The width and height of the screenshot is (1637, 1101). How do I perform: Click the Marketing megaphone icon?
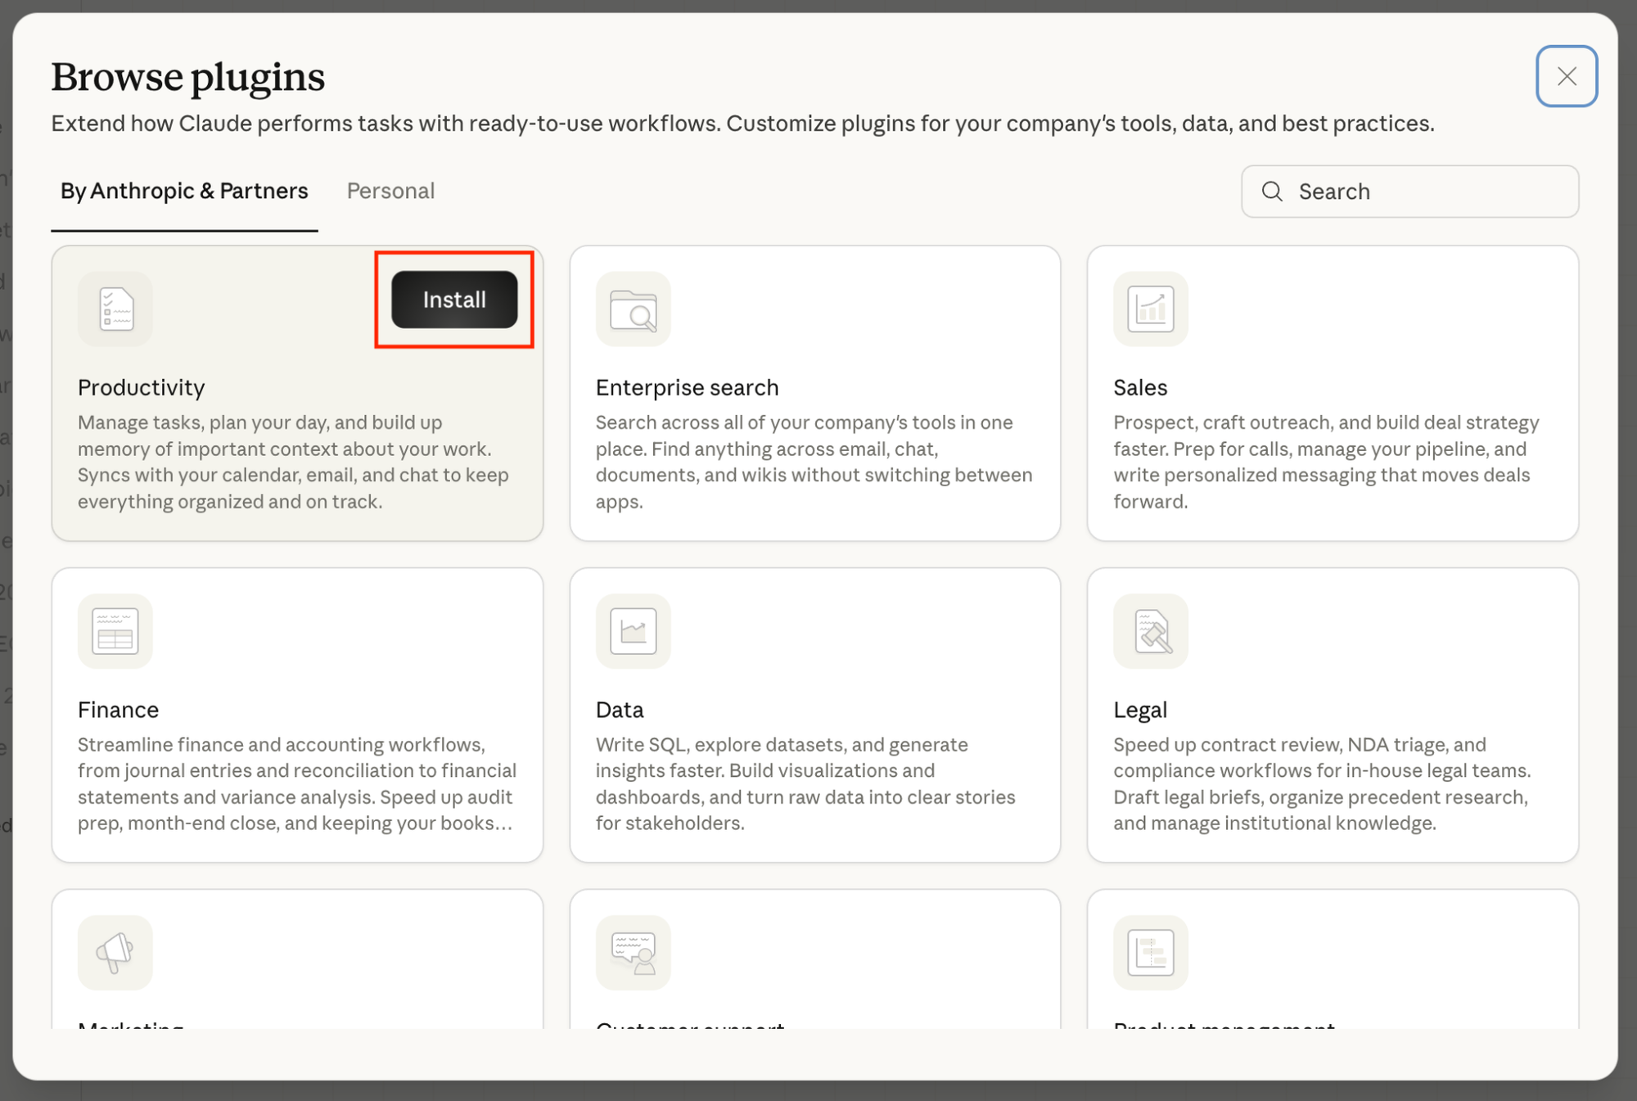coord(115,952)
